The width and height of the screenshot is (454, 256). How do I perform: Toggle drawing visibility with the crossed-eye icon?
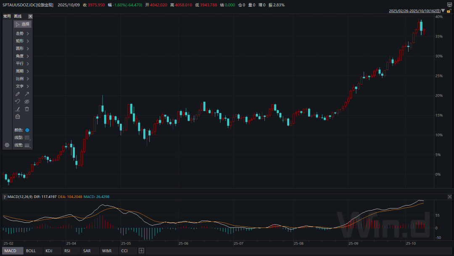pos(27,101)
